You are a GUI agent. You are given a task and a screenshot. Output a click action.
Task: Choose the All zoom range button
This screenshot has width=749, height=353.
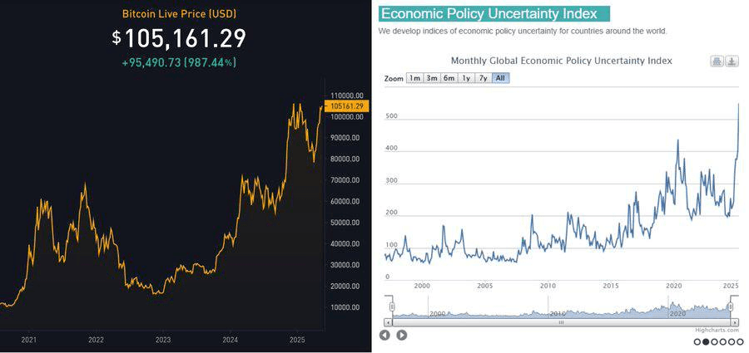point(500,78)
